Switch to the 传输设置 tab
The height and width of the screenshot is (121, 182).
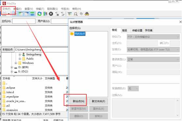point(137,31)
